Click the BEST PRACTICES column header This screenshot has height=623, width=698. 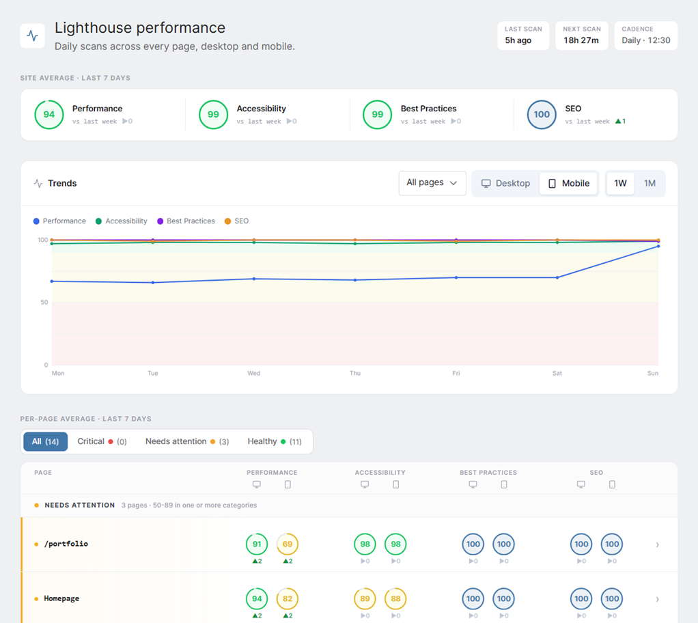coord(488,473)
